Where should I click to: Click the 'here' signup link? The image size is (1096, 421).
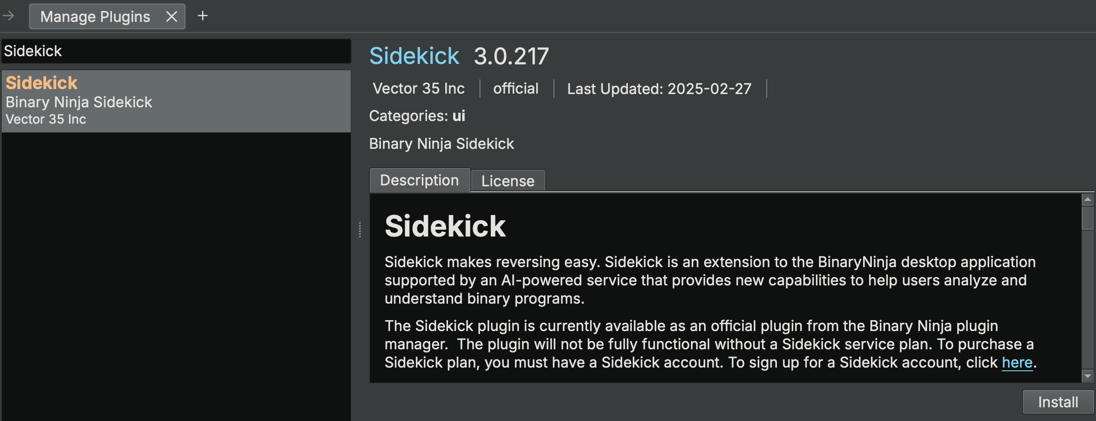tap(1017, 362)
